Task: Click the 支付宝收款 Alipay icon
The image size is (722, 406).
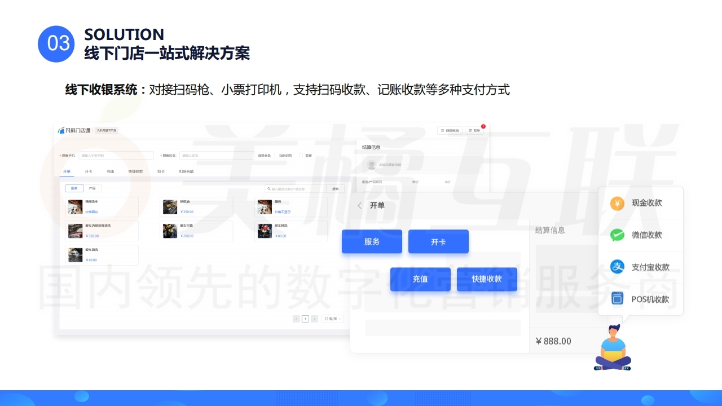Action: [617, 267]
